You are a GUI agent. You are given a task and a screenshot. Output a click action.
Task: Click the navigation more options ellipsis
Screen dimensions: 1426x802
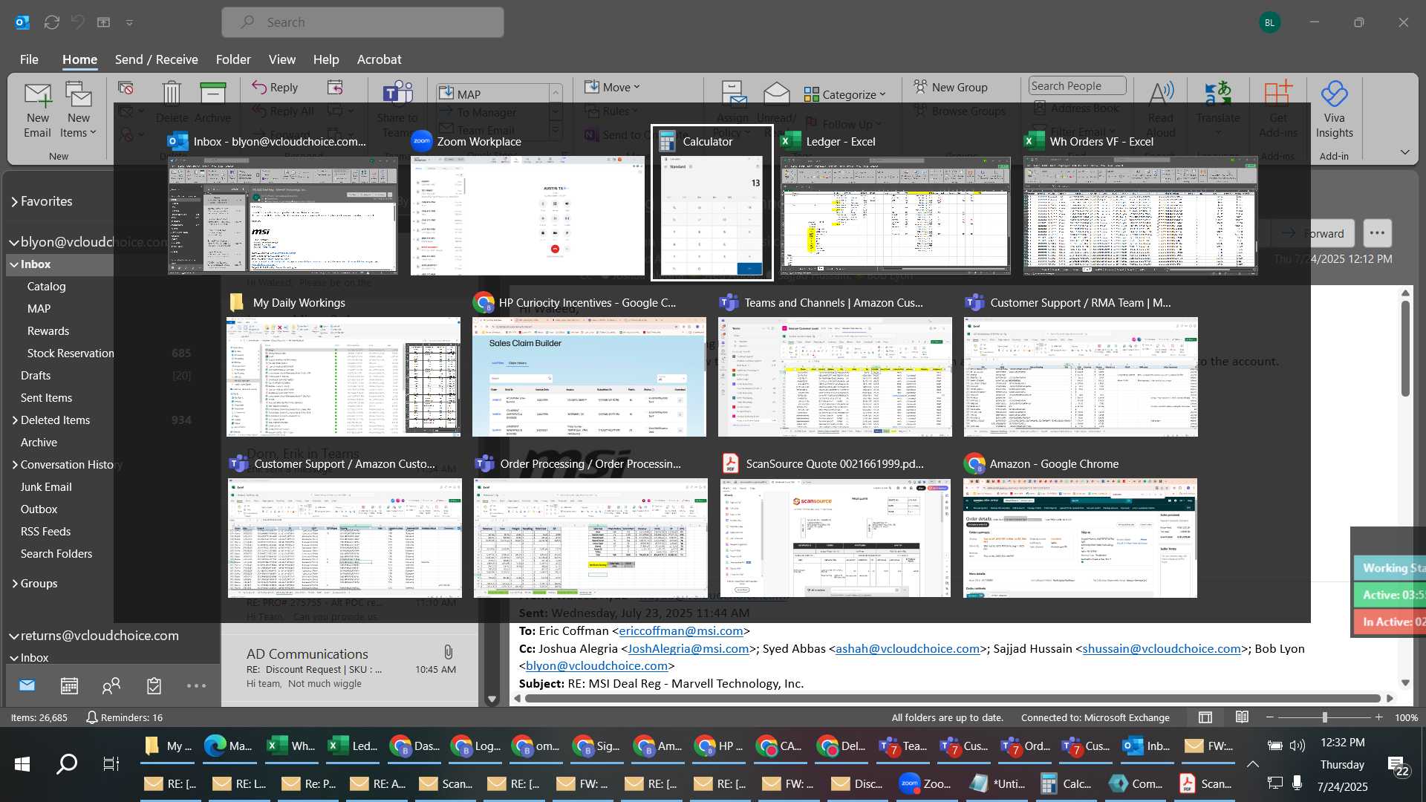pos(196,685)
